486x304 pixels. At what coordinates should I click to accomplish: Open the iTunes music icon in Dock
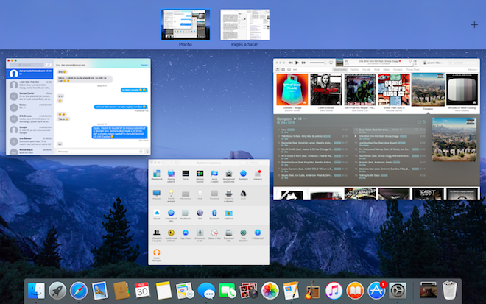click(334, 290)
